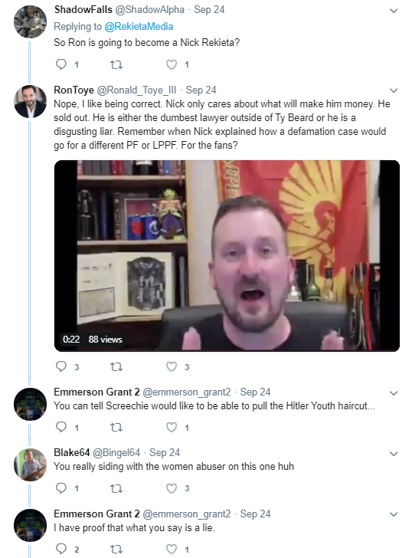Retweet Emmerson Grant 2's haircut tweet
412x558 pixels.
(x=116, y=427)
